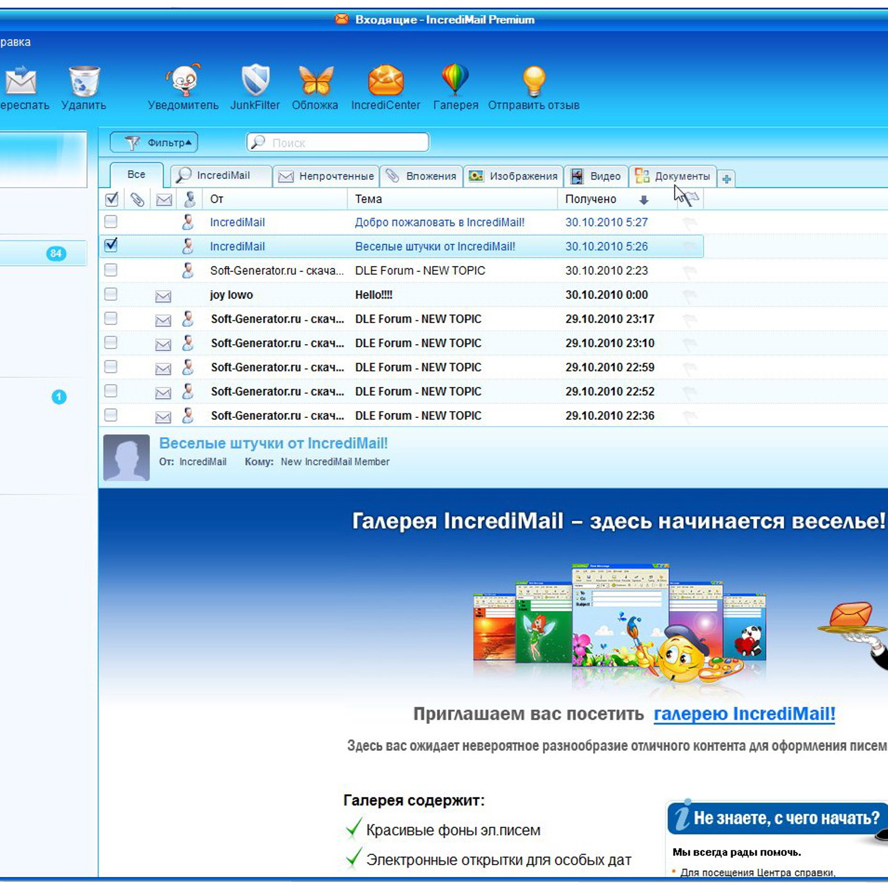Click recipient New IncrediMail Member
The width and height of the screenshot is (888, 888).
(335, 462)
